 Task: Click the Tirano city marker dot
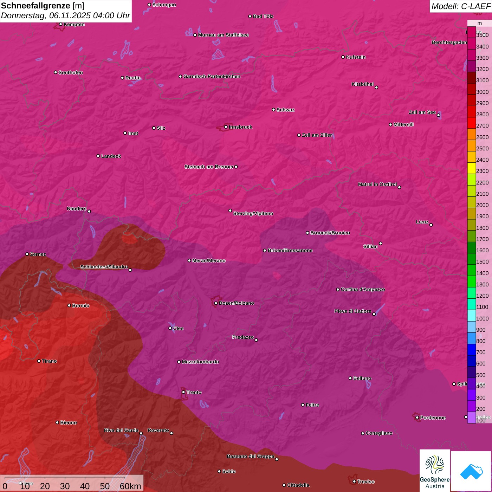[39, 361]
